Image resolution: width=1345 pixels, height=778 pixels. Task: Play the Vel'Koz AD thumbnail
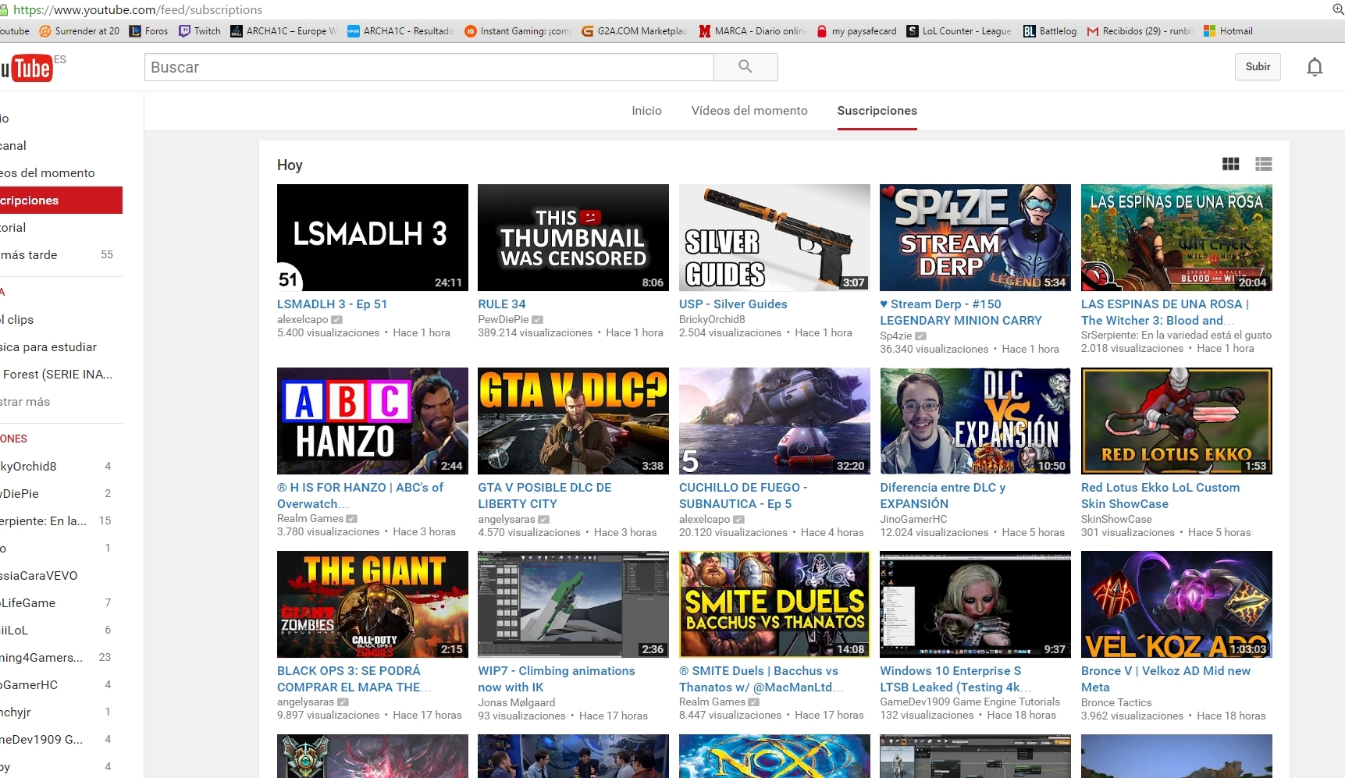pos(1176,604)
